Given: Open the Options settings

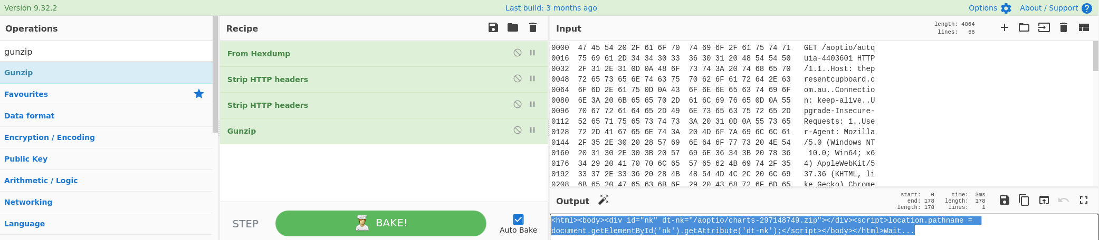Looking at the screenshot, I should [990, 8].
